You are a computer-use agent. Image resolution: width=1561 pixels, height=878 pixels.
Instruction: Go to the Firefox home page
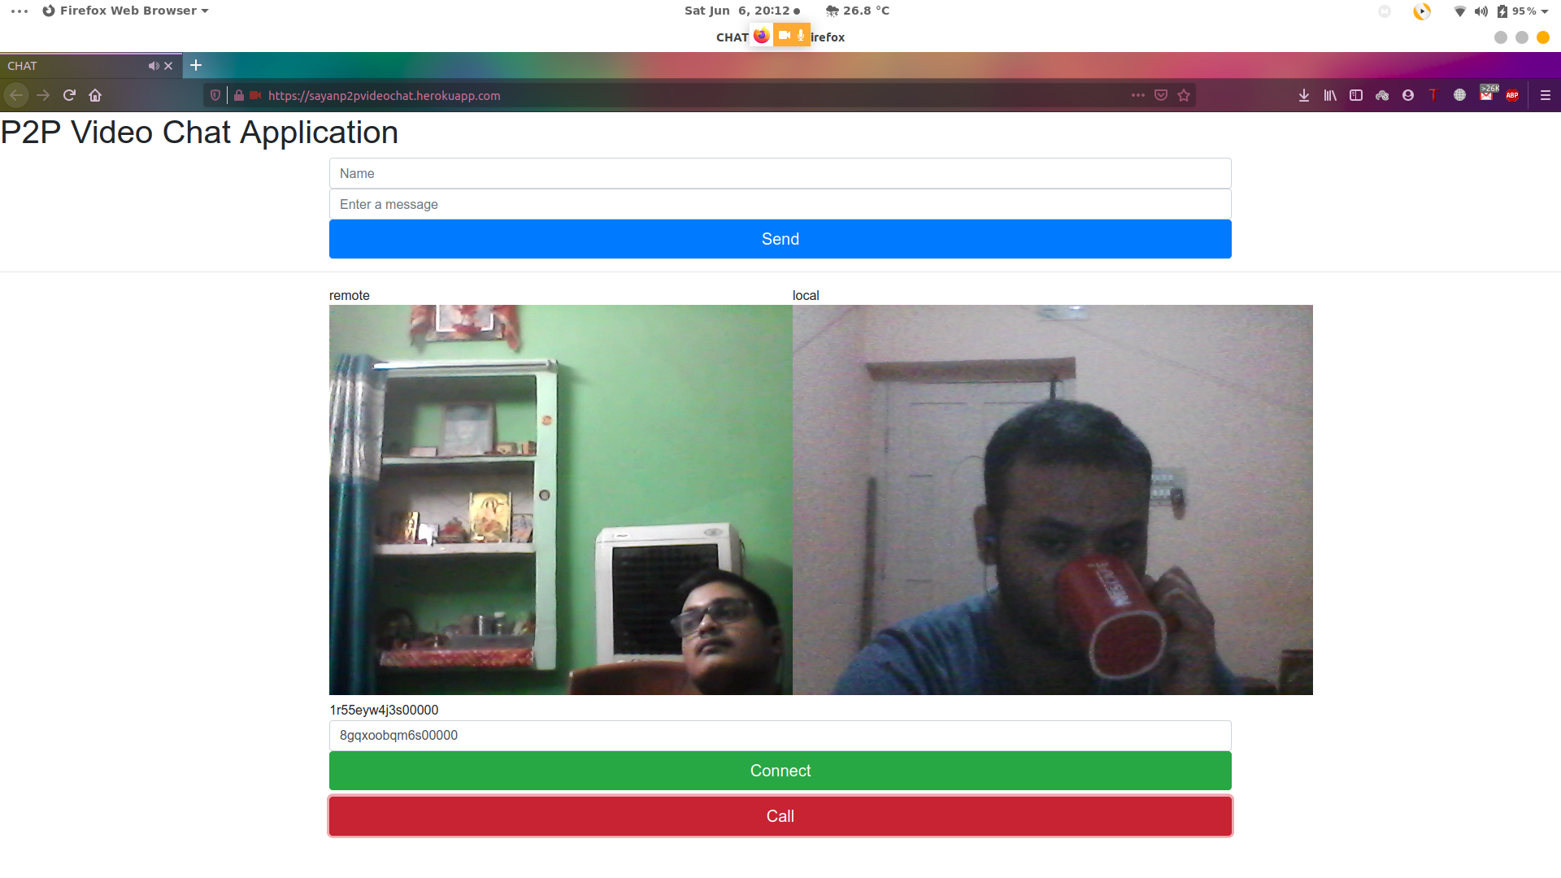click(x=95, y=95)
